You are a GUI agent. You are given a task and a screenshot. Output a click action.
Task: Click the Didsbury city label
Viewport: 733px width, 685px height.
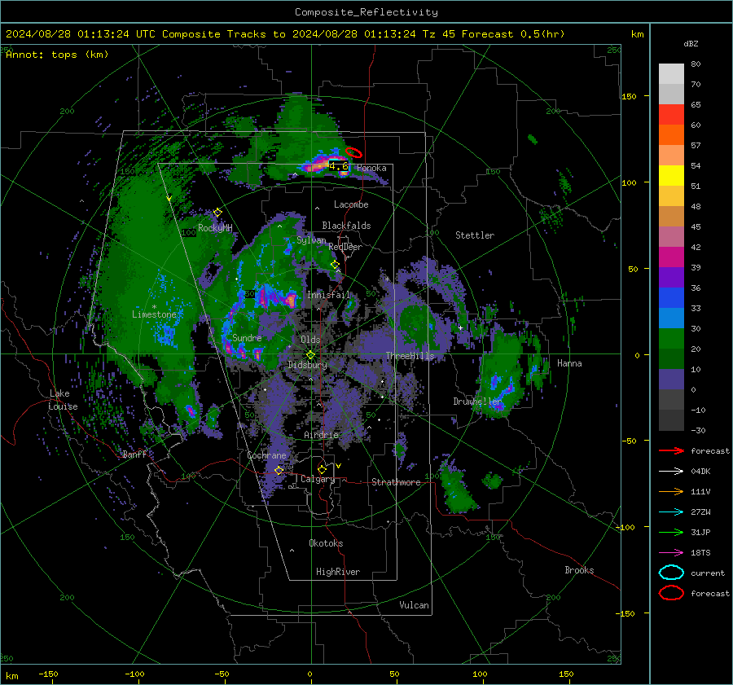click(x=307, y=365)
